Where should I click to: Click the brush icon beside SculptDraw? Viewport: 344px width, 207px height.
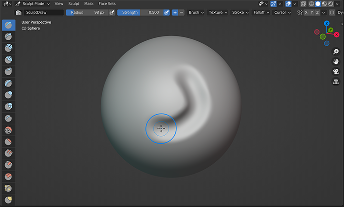click(19, 12)
